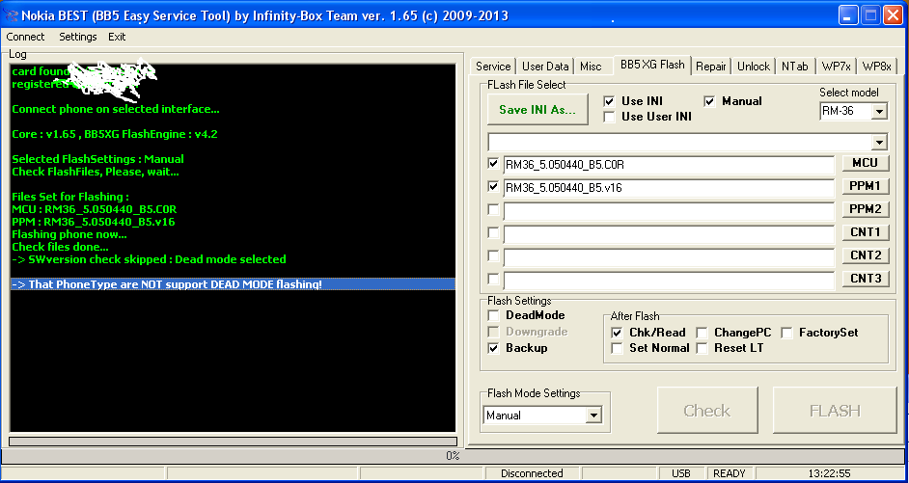
Task: Open the Connect menu
Action: [x=25, y=37]
